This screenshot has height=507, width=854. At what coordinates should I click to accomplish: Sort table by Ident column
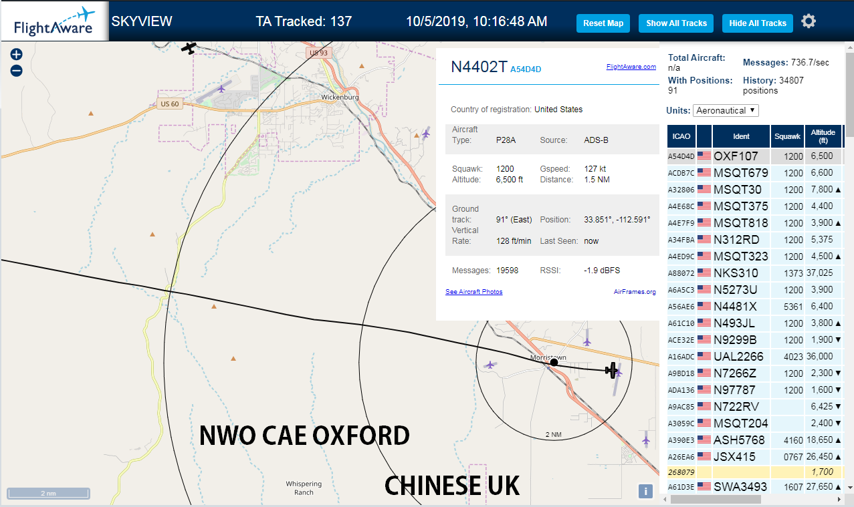point(741,136)
